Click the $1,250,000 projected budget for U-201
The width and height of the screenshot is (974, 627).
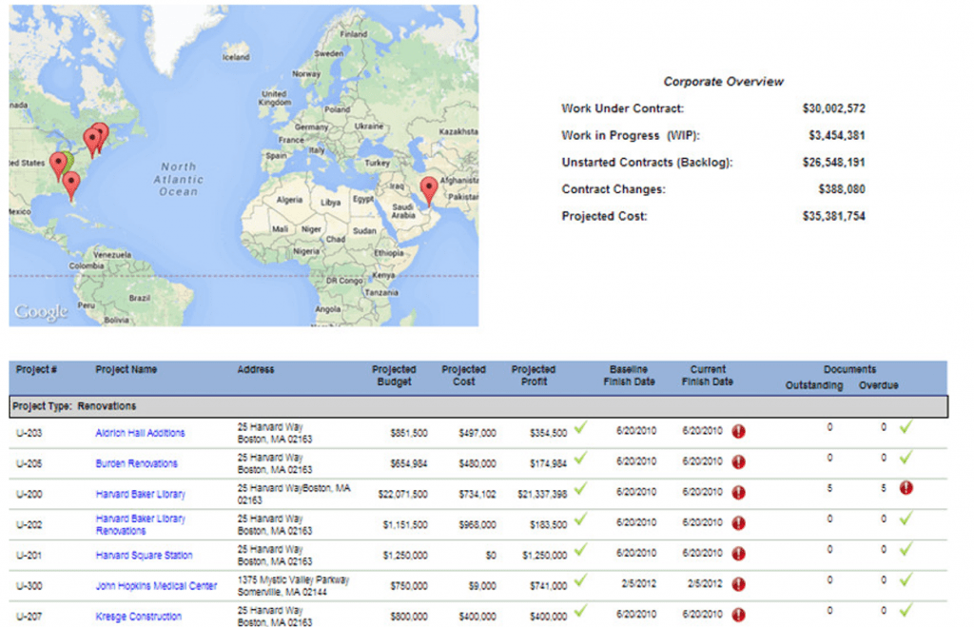point(405,555)
